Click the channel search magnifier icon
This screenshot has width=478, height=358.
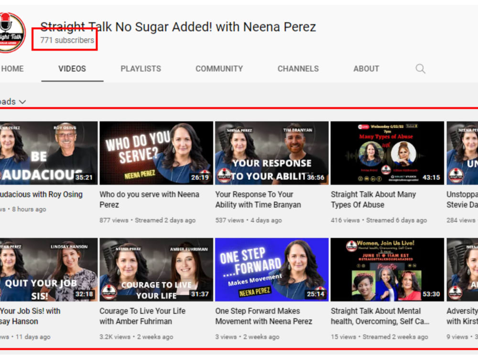pyautogui.click(x=420, y=69)
